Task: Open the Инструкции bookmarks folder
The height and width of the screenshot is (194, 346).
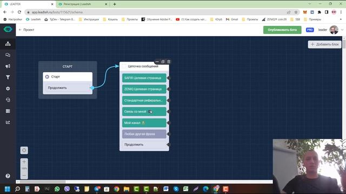Action: 89,19
